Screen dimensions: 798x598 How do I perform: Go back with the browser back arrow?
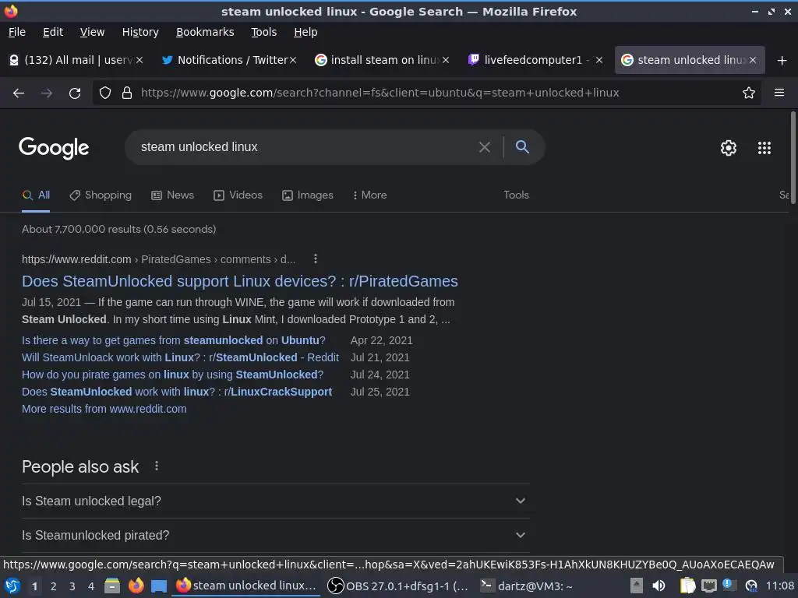(x=19, y=93)
